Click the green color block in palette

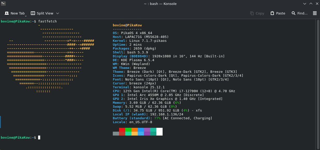[x=128, y=130]
